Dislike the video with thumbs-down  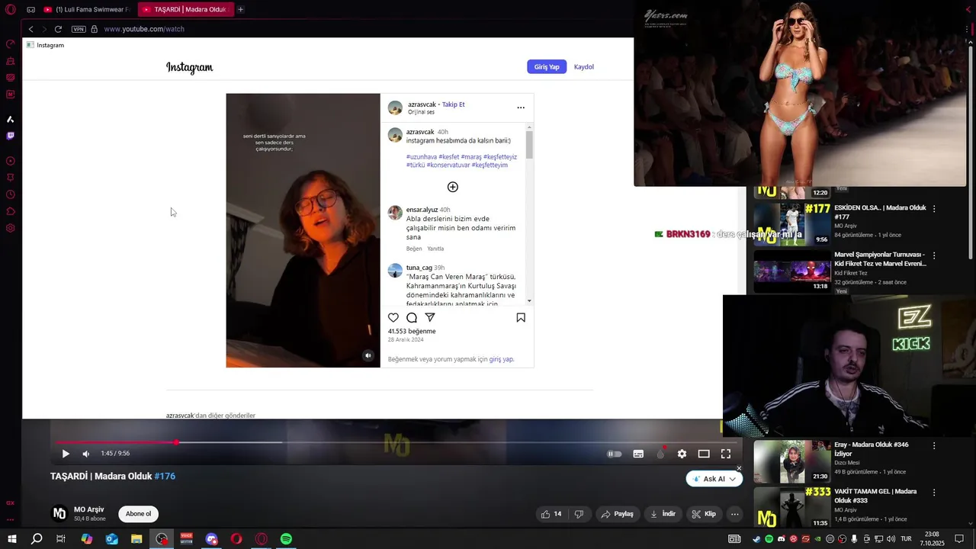[579, 514]
